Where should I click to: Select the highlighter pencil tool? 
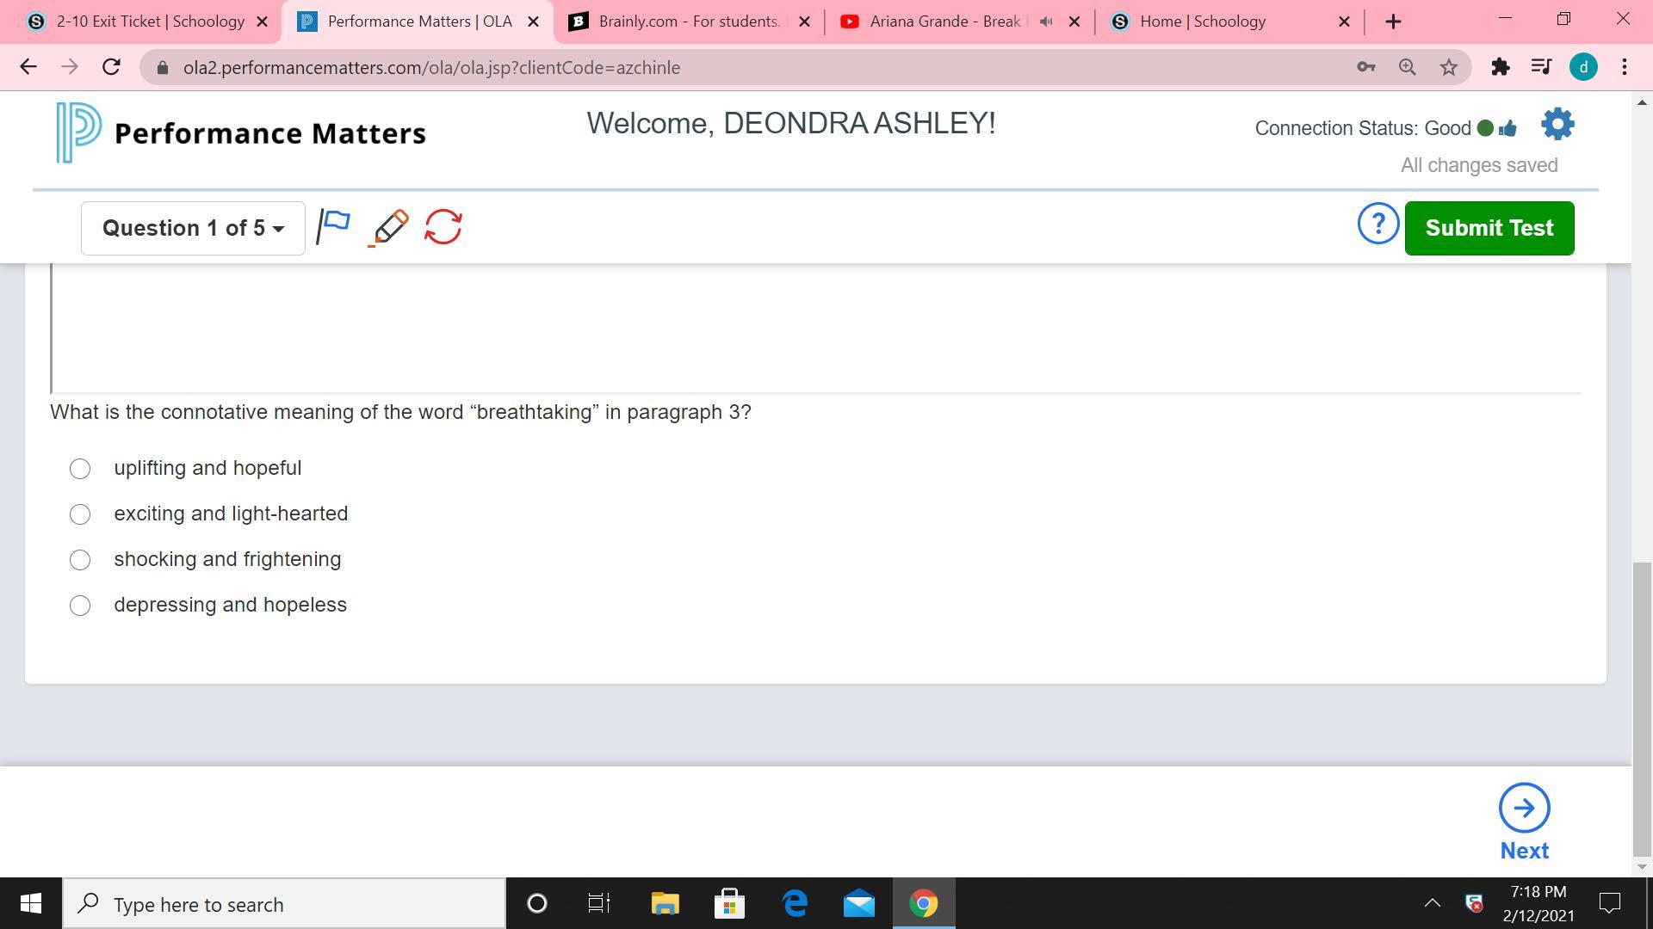390,227
